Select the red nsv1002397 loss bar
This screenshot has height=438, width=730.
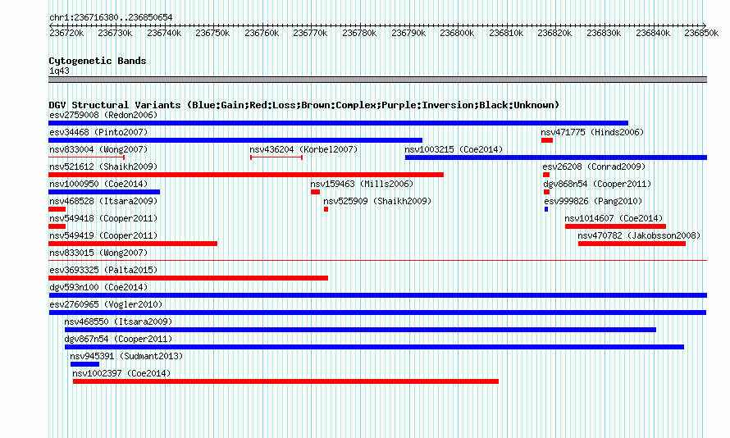(x=286, y=381)
